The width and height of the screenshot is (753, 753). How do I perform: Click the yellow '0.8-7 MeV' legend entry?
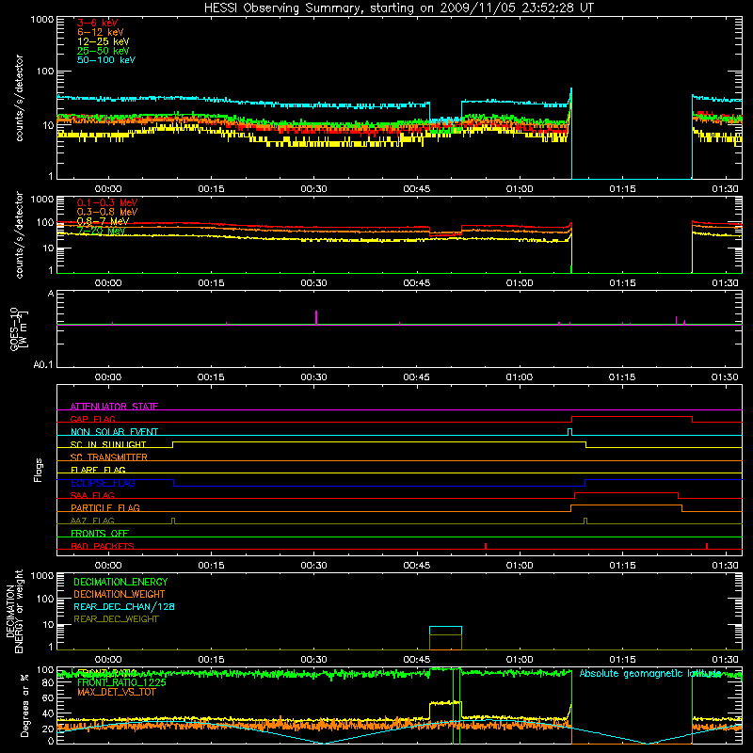click(104, 221)
